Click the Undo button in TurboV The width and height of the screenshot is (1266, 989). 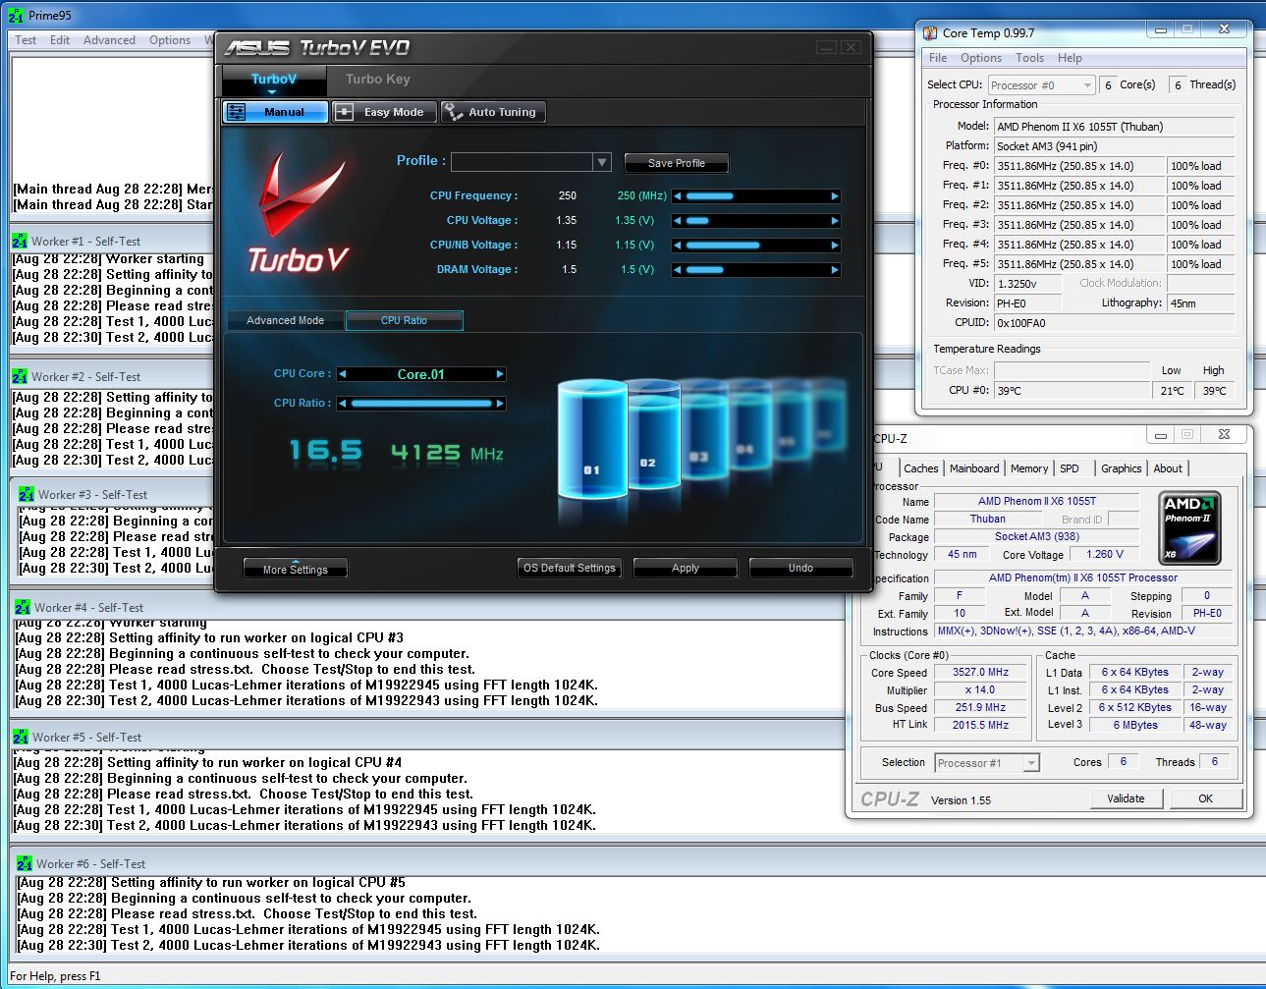click(x=800, y=568)
